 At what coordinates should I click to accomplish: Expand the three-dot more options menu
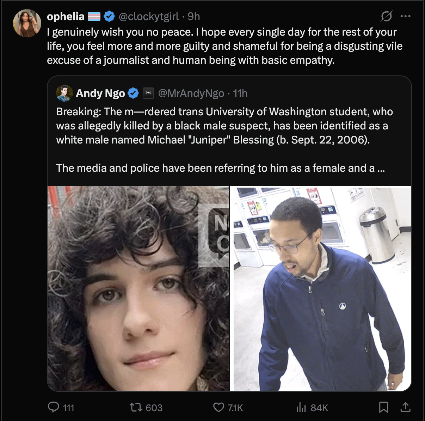[406, 16]
